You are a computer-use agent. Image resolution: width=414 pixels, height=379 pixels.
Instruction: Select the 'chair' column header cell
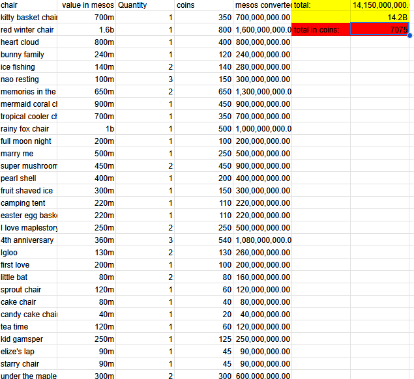click(x=29, y=5)
